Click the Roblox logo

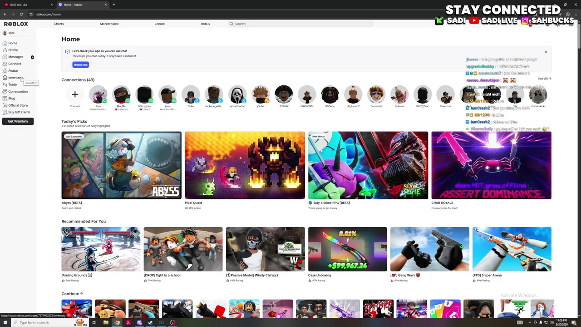coord(16,24)
